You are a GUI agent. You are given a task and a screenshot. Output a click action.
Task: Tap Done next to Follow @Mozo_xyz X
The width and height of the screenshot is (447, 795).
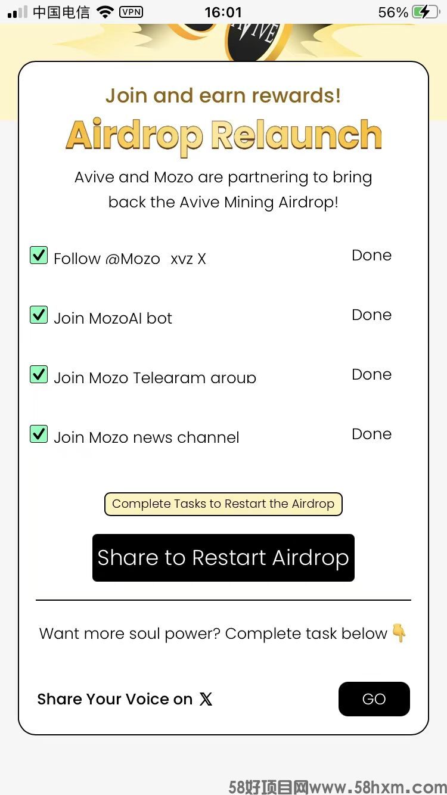(371, 255)
